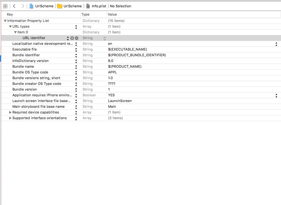Open key chooser for URL types
Screen dimensions: 281x205
pyautogui.click(x=76, y=27)
